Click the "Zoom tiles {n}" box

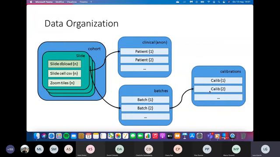[64, 83]
